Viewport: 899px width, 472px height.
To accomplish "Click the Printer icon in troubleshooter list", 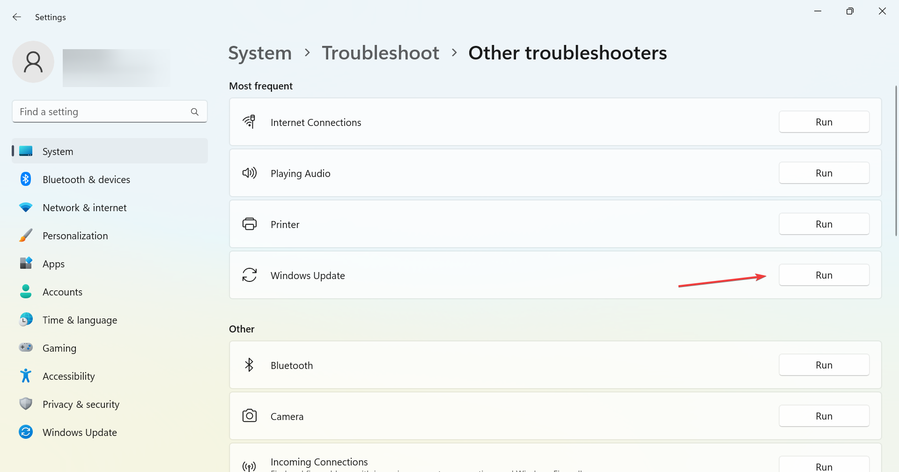I will [249, 224].
